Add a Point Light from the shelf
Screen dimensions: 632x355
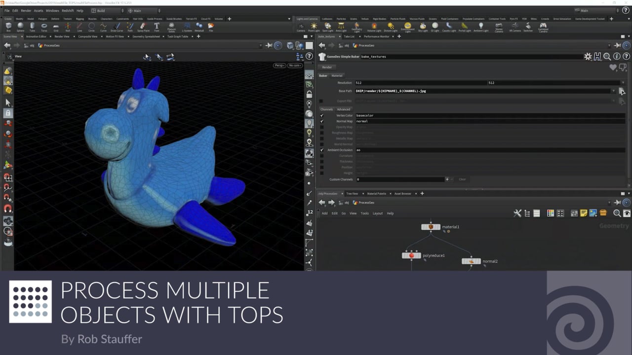[x=314, y=27]
